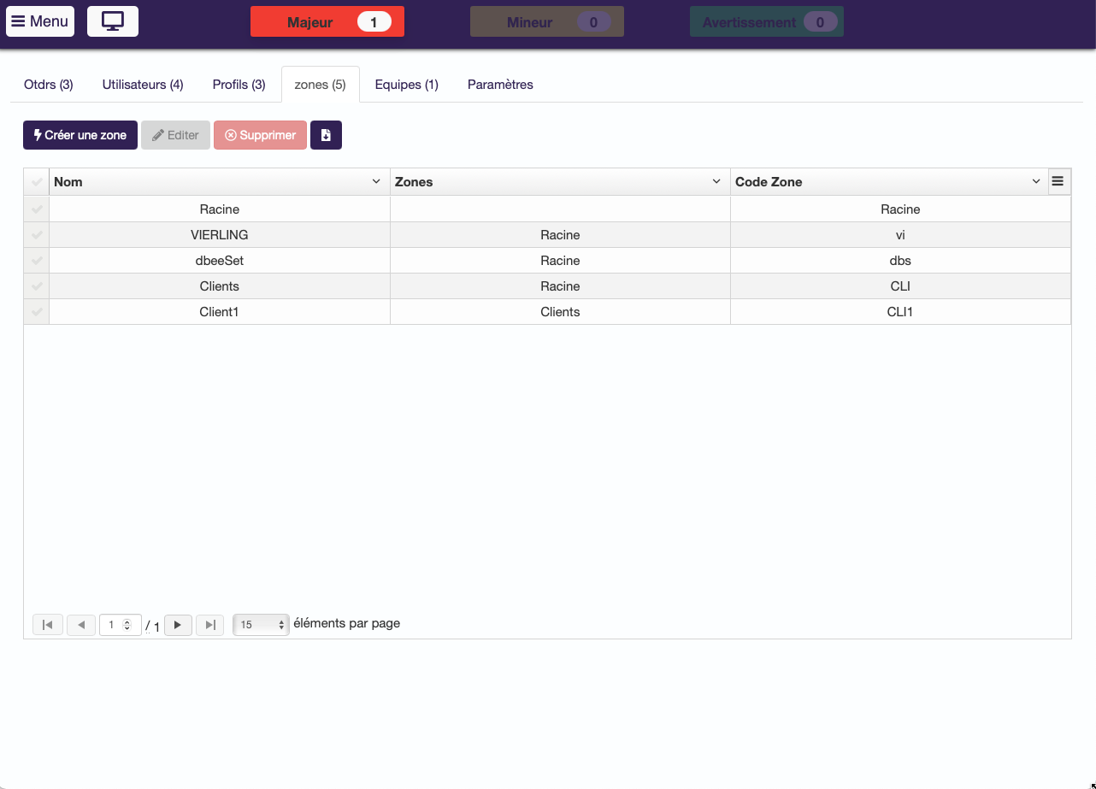Select the VIERLING row checkmark
Viewport: 1096px width, 789px height.
pyautogui.click(x=37, y=235)
